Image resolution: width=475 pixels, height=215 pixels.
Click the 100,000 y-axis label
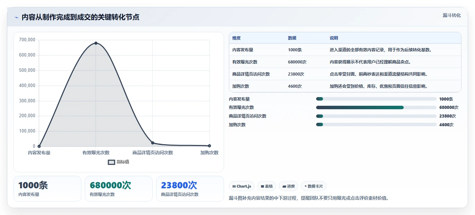point(27,131)
